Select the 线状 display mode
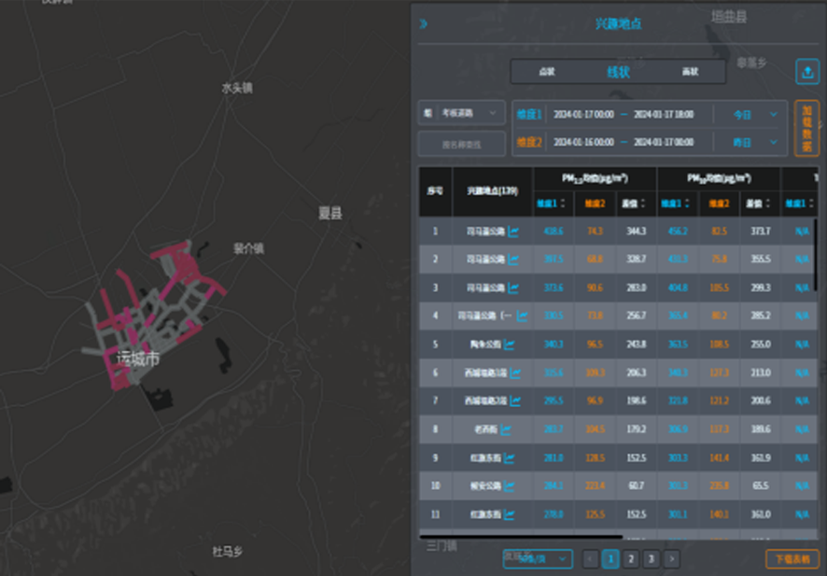 click(x=618, y=72)
